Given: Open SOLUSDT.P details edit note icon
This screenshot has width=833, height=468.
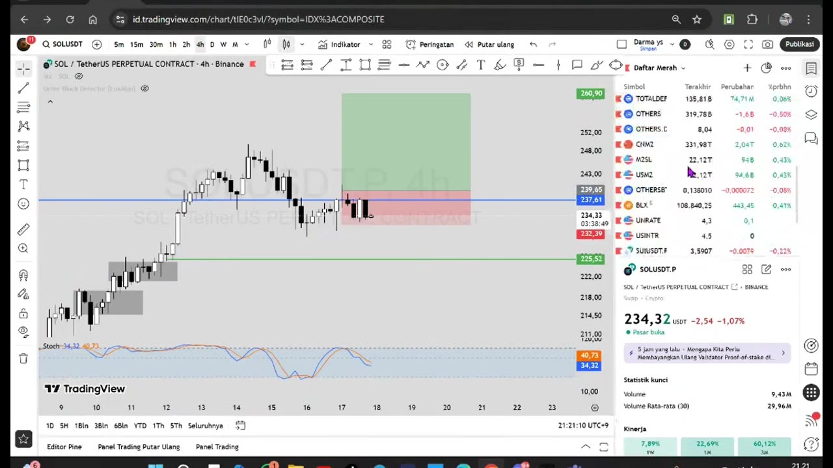Looking at the screenshot, I should 767,269.
